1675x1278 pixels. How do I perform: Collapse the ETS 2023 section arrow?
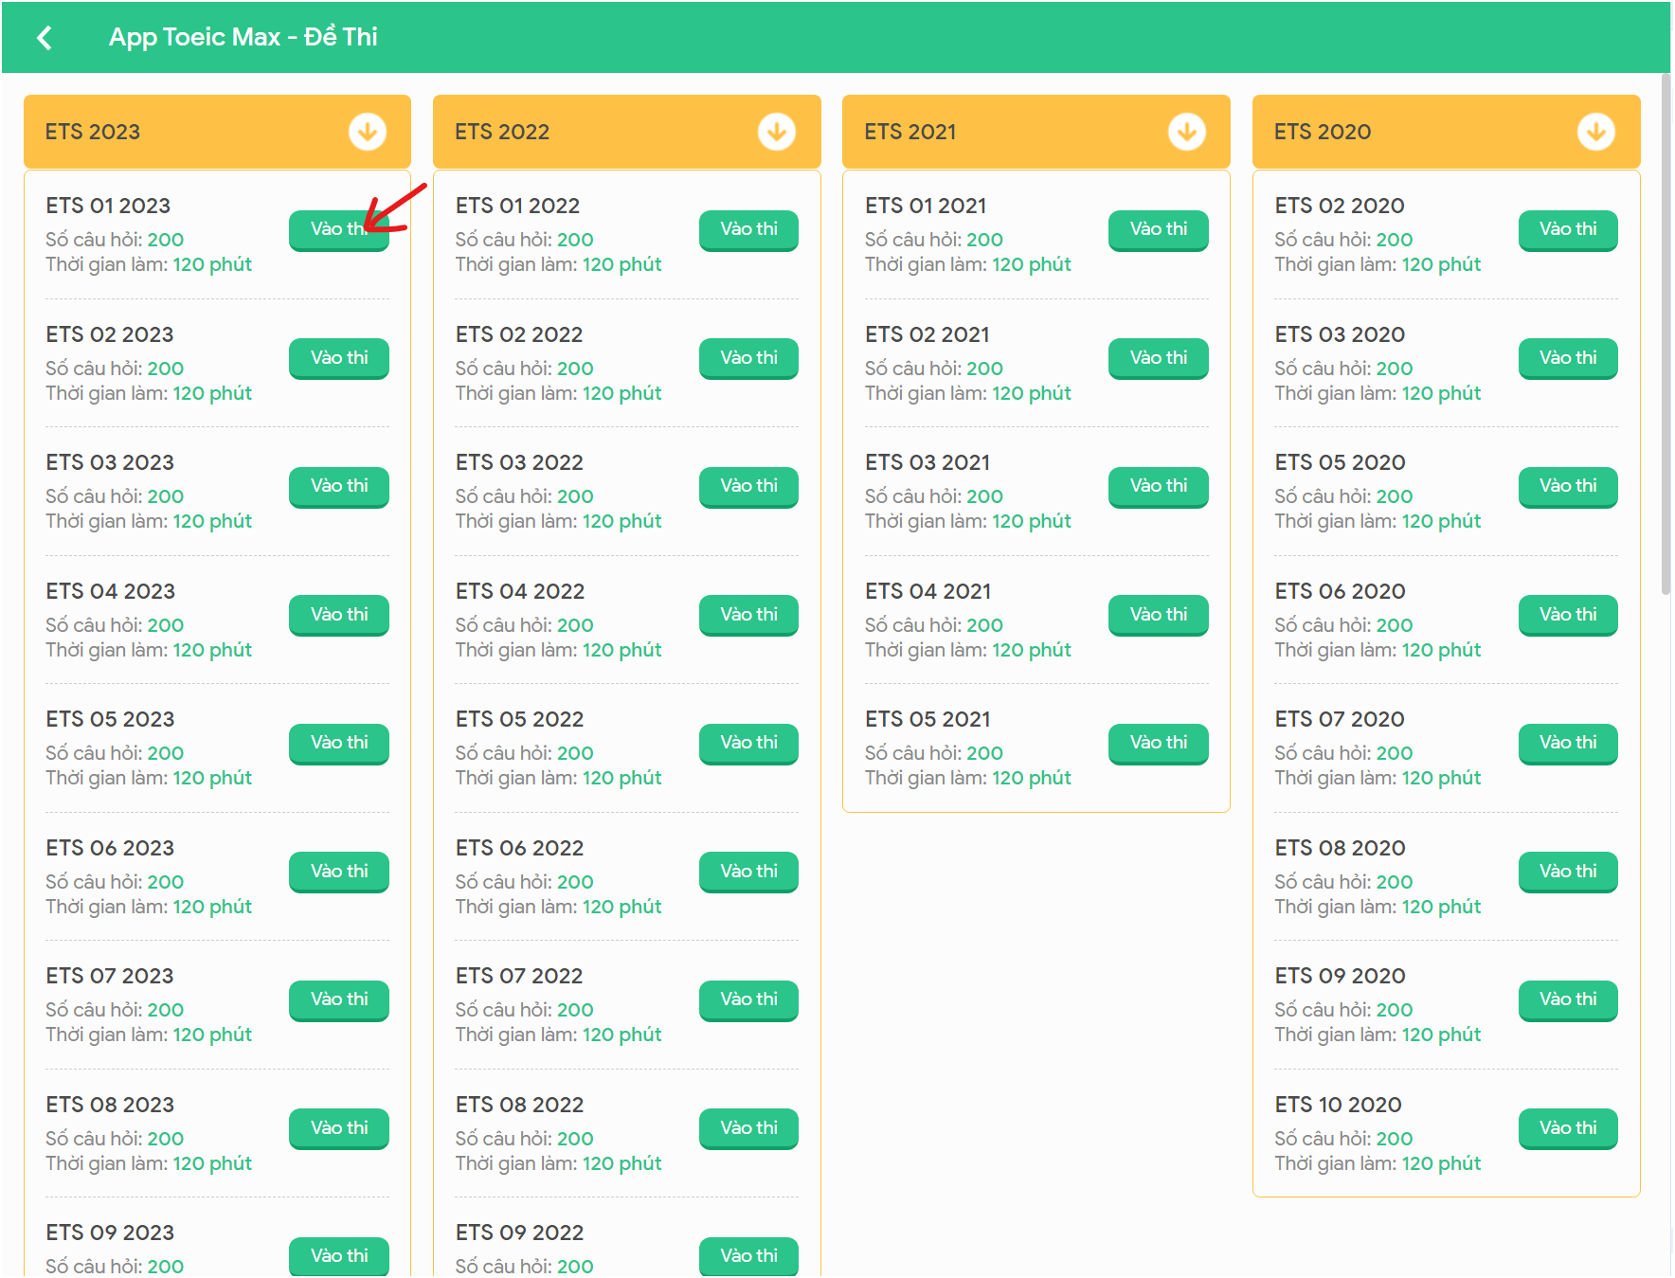[x=367, y=132]
